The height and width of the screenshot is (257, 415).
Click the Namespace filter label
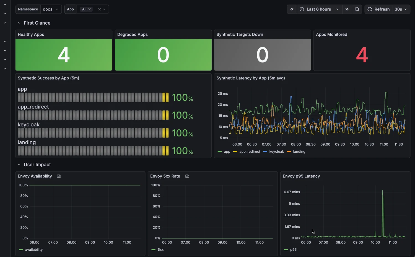[x=28, y=9]
